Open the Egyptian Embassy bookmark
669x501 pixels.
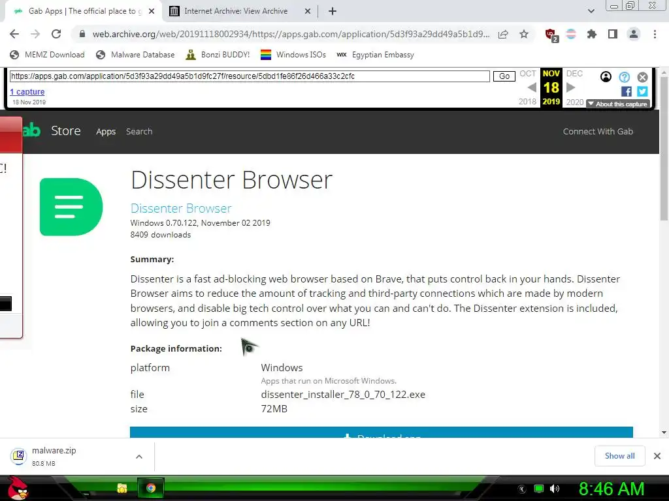point(375,55)
